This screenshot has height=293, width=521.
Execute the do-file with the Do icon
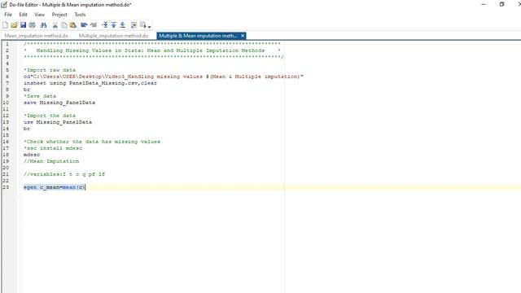pyautogui.click(x=143, y=25)
